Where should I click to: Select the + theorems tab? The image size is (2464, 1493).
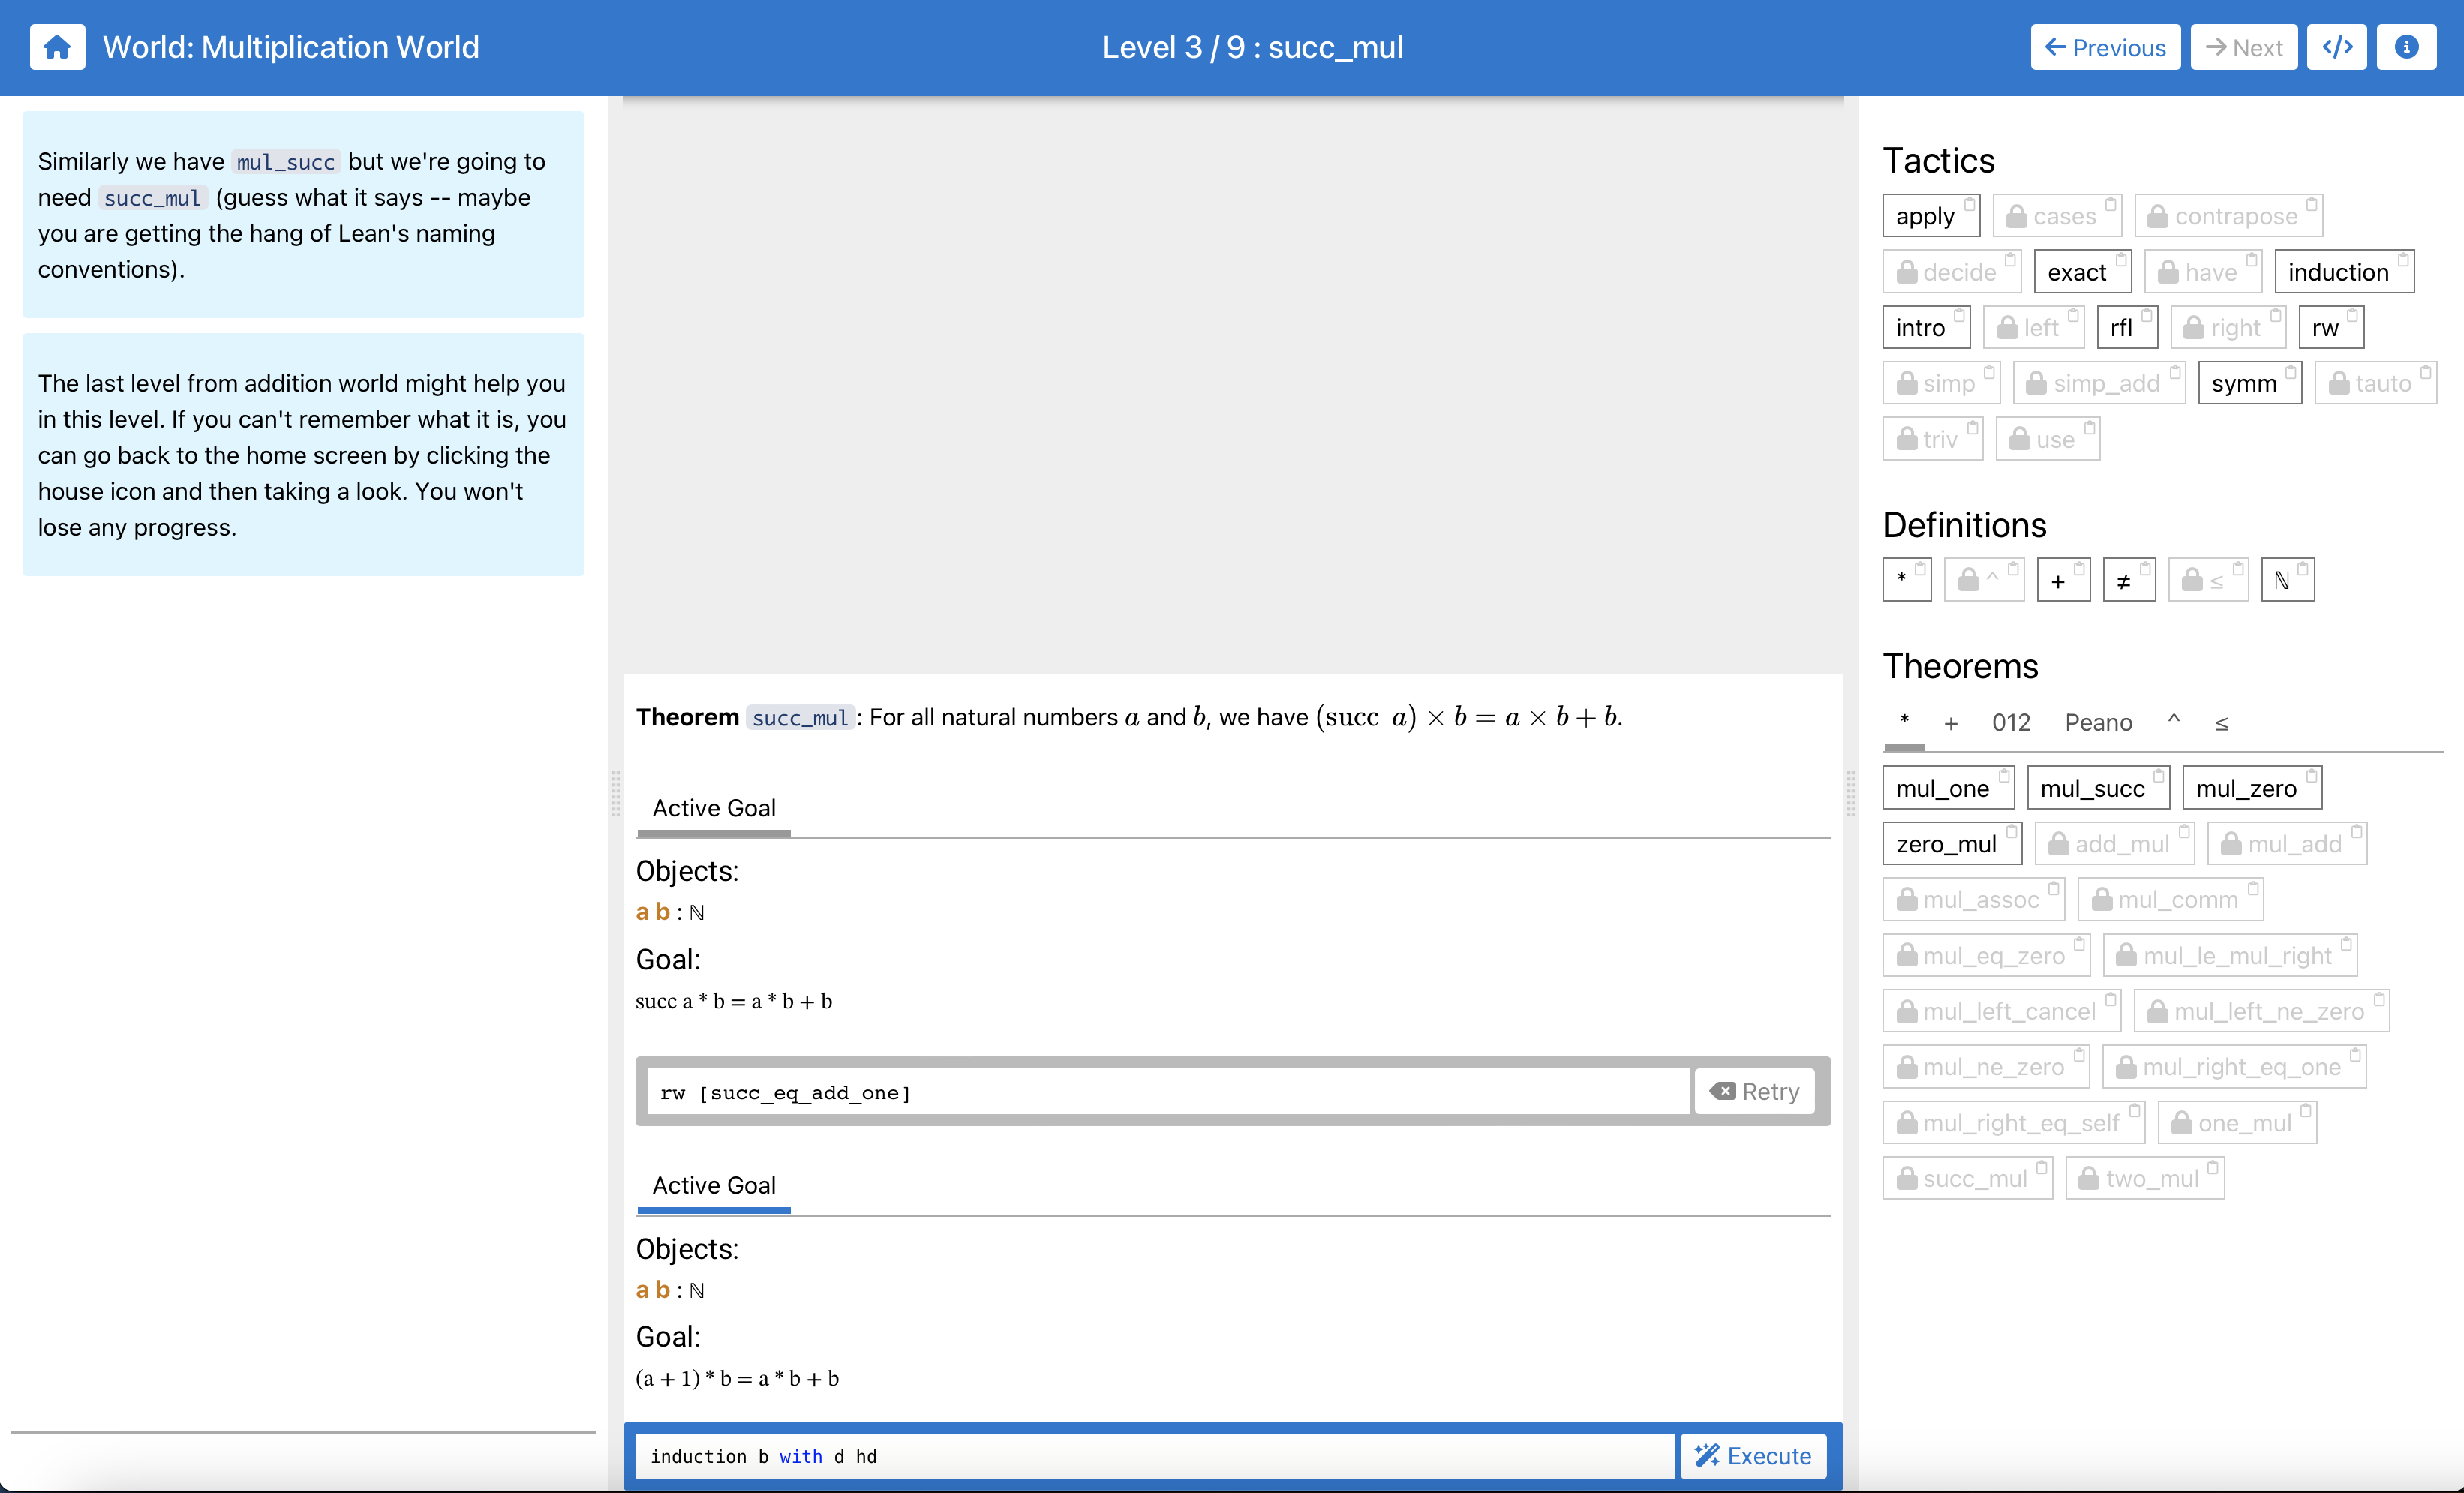click(x=1950, y=722)
